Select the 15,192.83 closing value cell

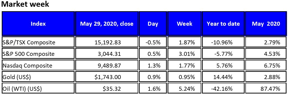[x=107, y=42]
